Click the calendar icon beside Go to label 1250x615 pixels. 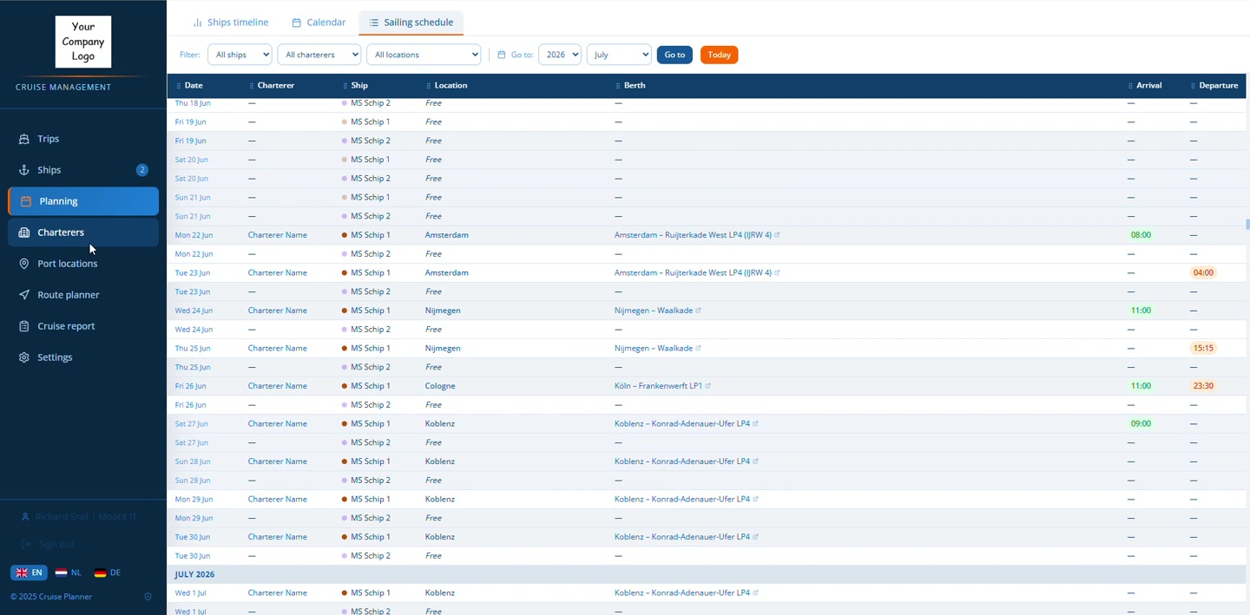pyautogui.click(x=502, y=55)
